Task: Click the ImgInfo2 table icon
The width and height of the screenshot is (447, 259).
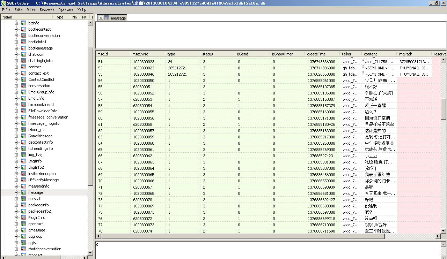Action: [23, 167]
